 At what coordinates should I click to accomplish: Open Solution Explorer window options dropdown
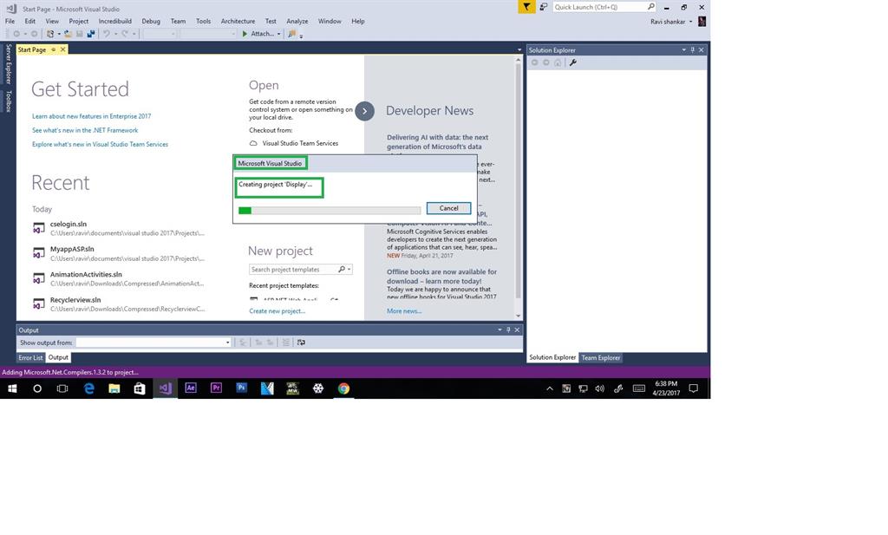click(x=683, y=49)
